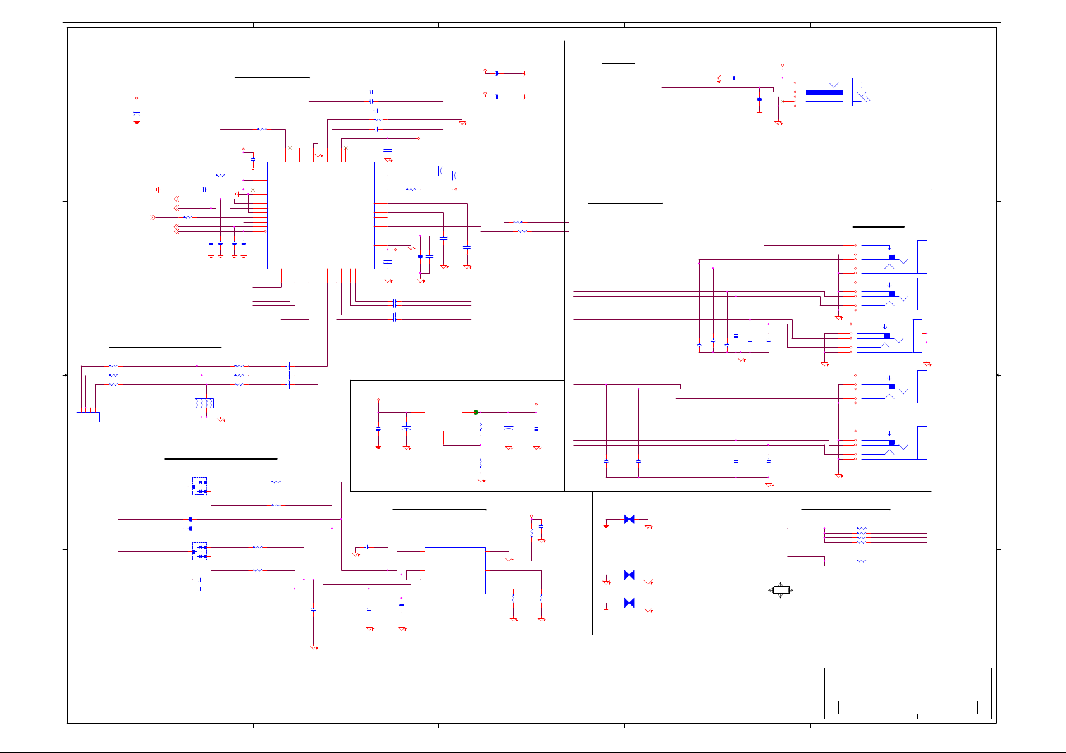Click the bottommost jack connector on right side
This screenshot has width=1066, height=753.
[x=922, y=443]
